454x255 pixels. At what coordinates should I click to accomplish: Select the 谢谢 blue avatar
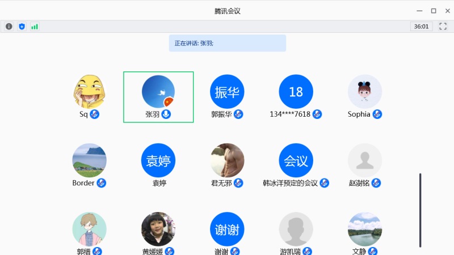(227, 229)
